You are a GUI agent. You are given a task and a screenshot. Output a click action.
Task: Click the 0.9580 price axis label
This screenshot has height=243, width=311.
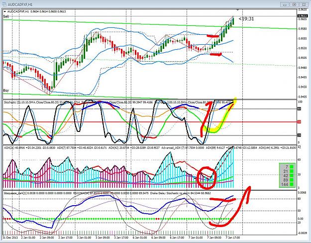[x=302, y=29]
